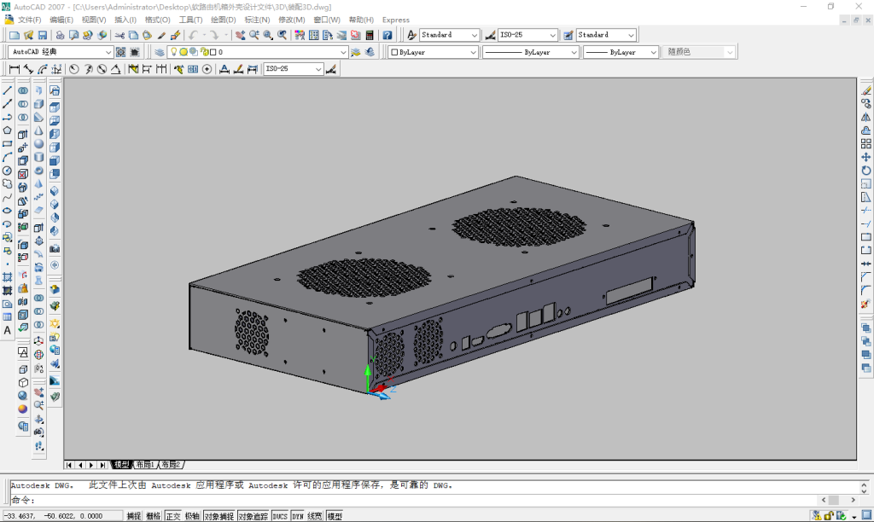Image resolution: width=874 pixels, height=522 pixels.
Task: Click the Undo arrow icon
Action: (x=194, y=35)
